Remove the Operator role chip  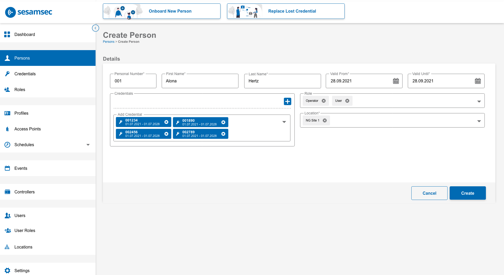click(x=324, y=101)
